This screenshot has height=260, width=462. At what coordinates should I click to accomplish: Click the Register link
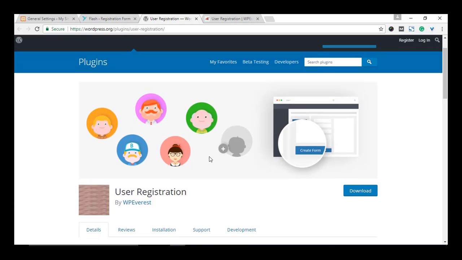point(406,40)
